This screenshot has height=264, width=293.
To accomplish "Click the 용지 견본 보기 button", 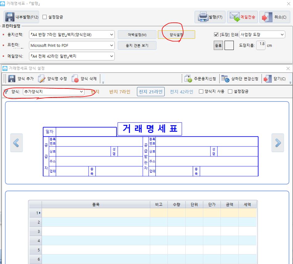I will (x=137, y=46).
